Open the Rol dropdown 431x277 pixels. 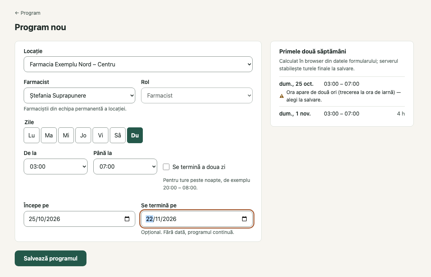coord(197,95)
